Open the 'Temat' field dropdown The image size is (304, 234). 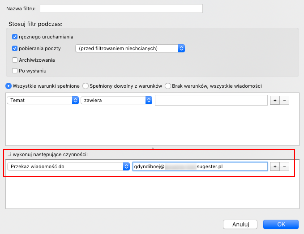pos(43,101)
